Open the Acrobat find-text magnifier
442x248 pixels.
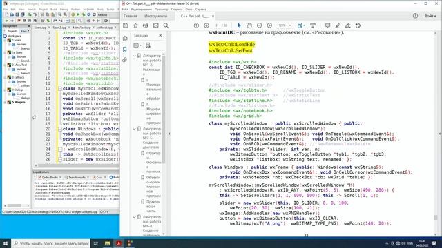(166, 25)
